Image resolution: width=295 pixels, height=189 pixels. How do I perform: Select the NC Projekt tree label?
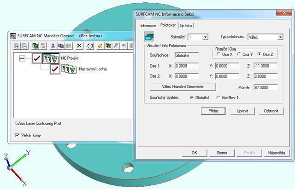click(x=70, y=58)
